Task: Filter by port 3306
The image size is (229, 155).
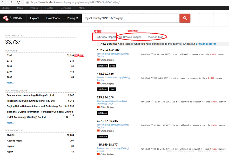Action: click(9, 55)
